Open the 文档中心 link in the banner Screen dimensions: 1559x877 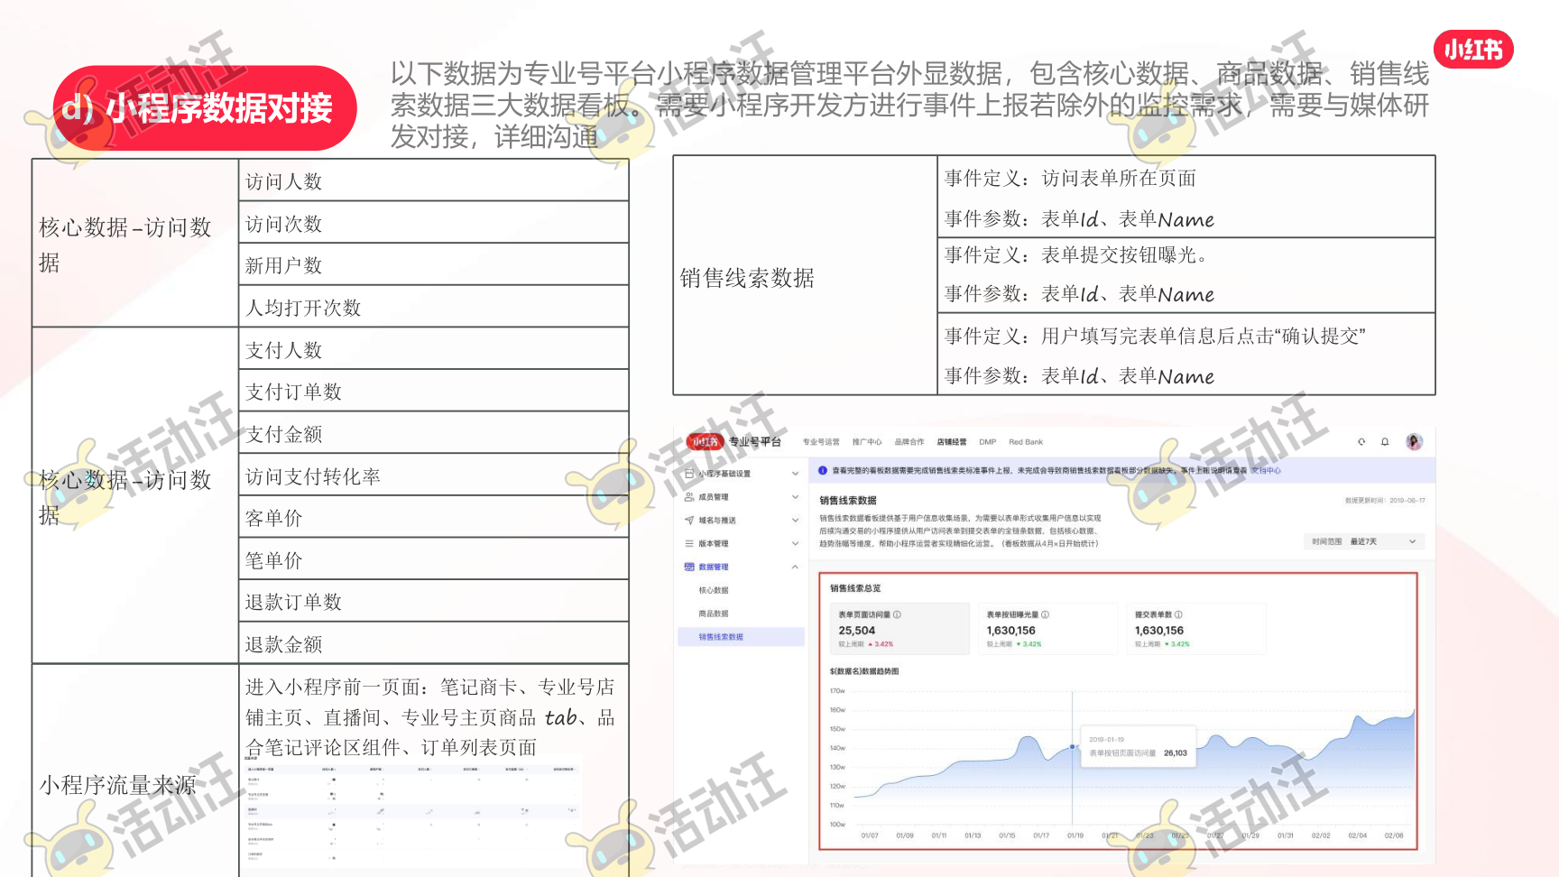[x=1266, y=470]
